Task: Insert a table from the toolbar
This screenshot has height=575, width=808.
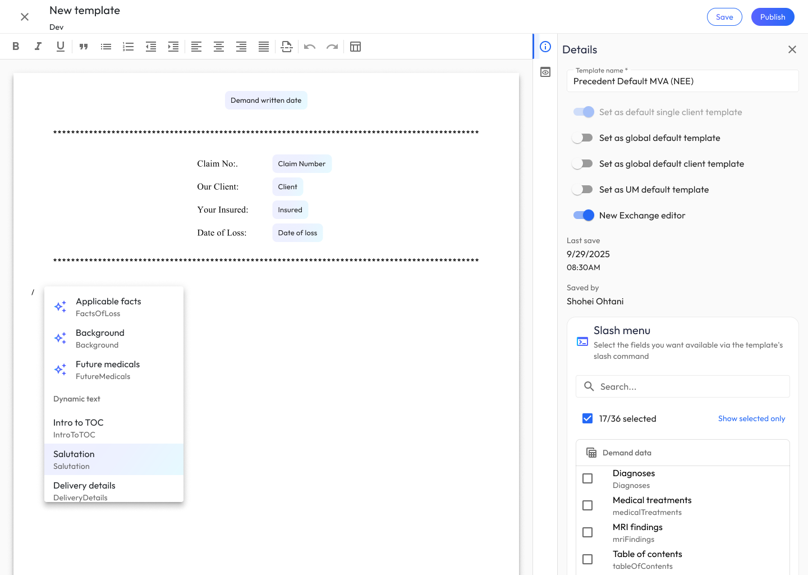Action: [x=355, y=47]
